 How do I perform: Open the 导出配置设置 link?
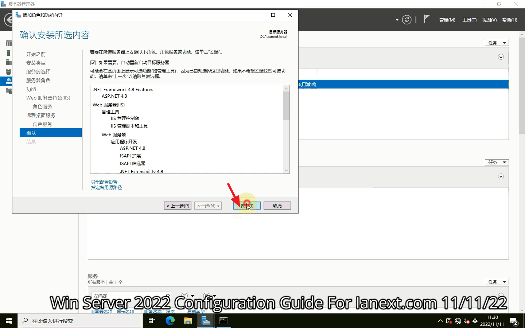pos(104,182)
